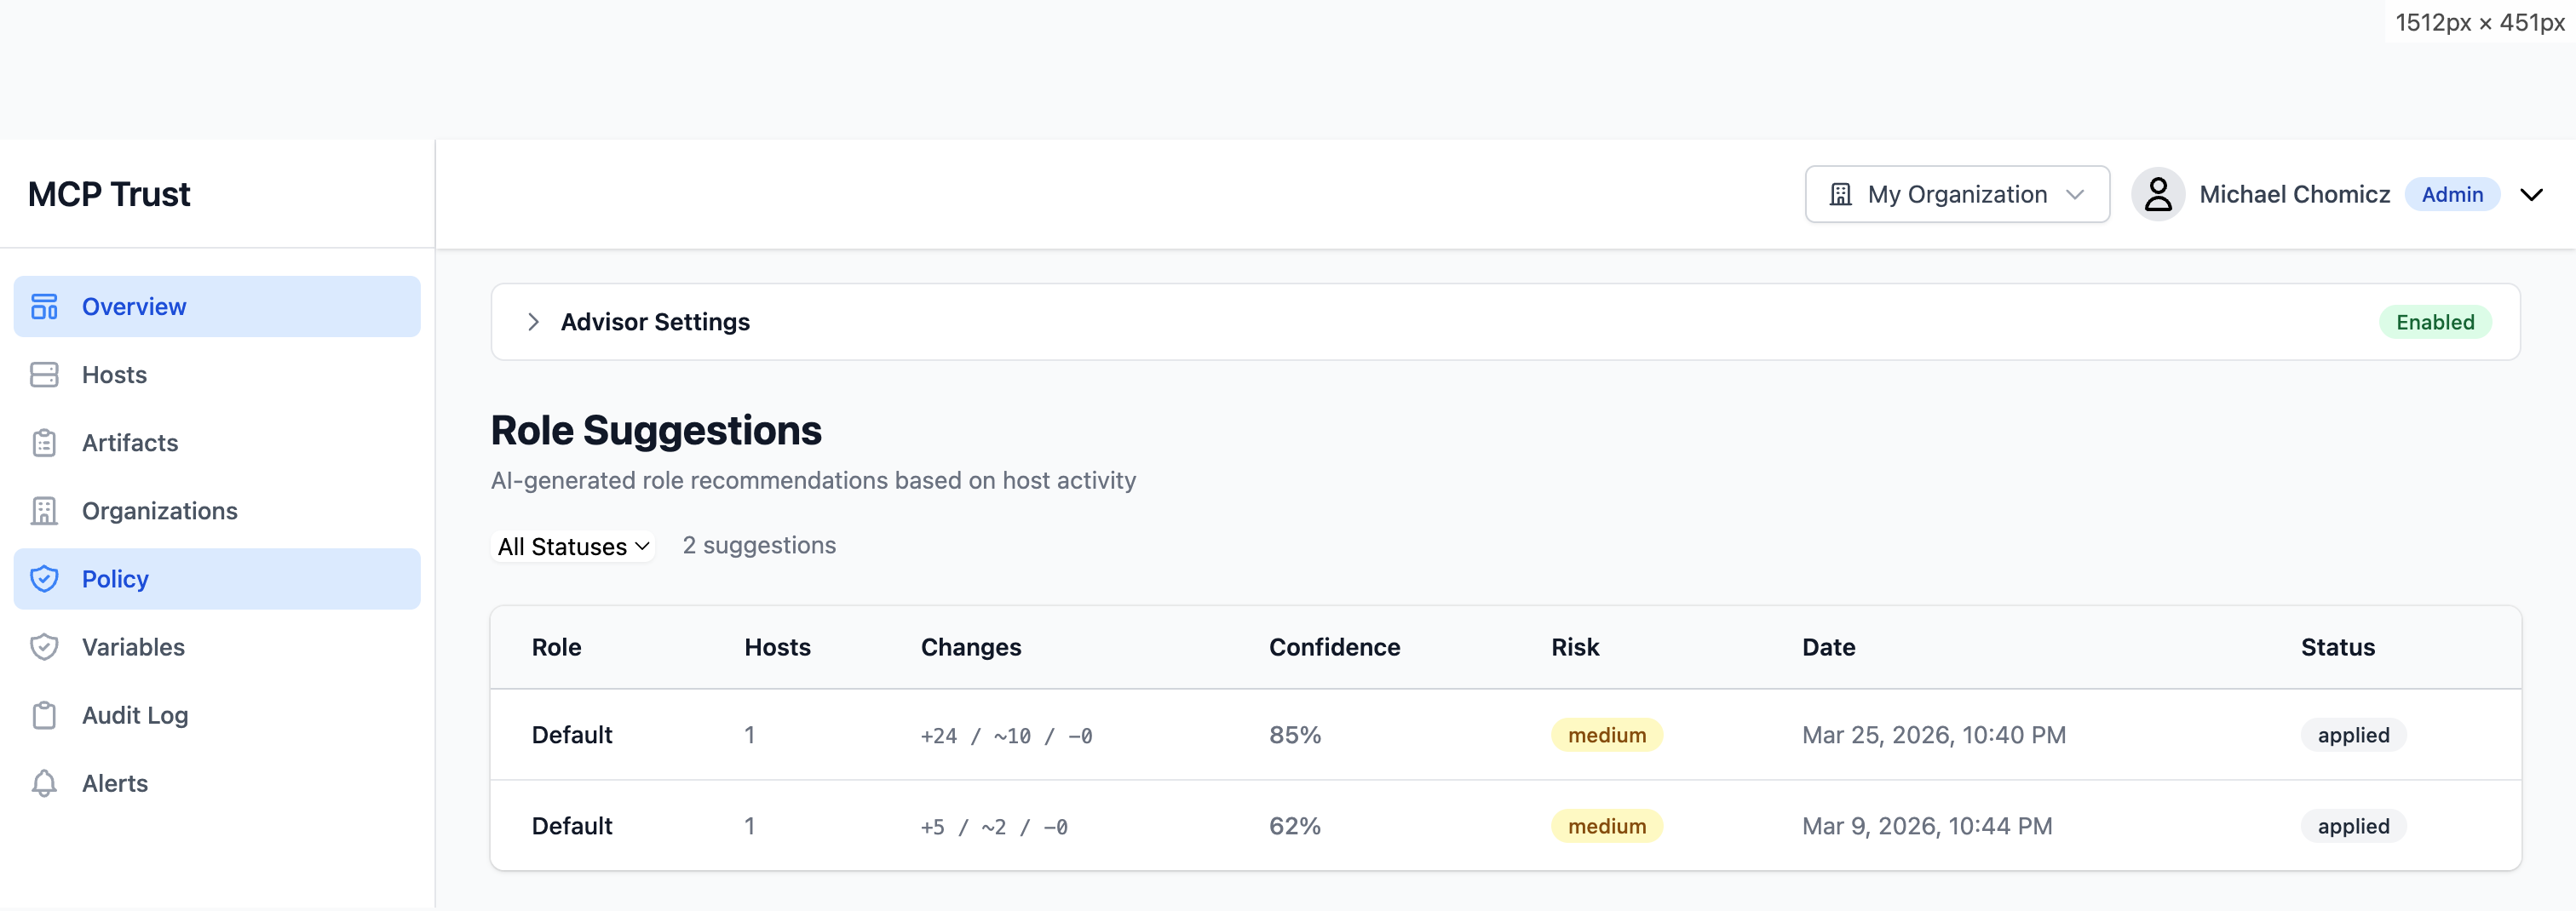Open Artifacts via its clipboard icon
Screen dimensions: 2576x911
[x=44, y=442]
